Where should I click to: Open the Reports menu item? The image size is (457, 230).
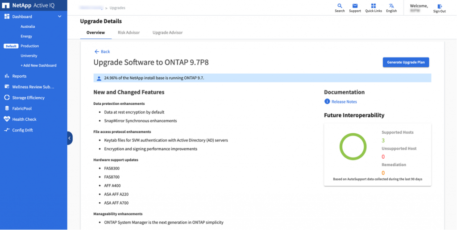click(x=19, y=76)
